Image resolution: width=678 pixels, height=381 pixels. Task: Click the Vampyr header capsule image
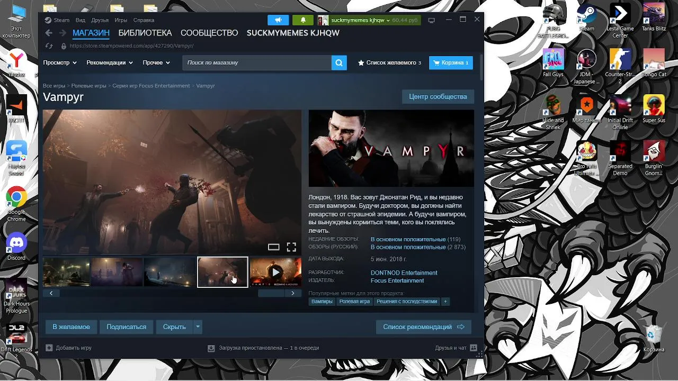click(391, 148)
